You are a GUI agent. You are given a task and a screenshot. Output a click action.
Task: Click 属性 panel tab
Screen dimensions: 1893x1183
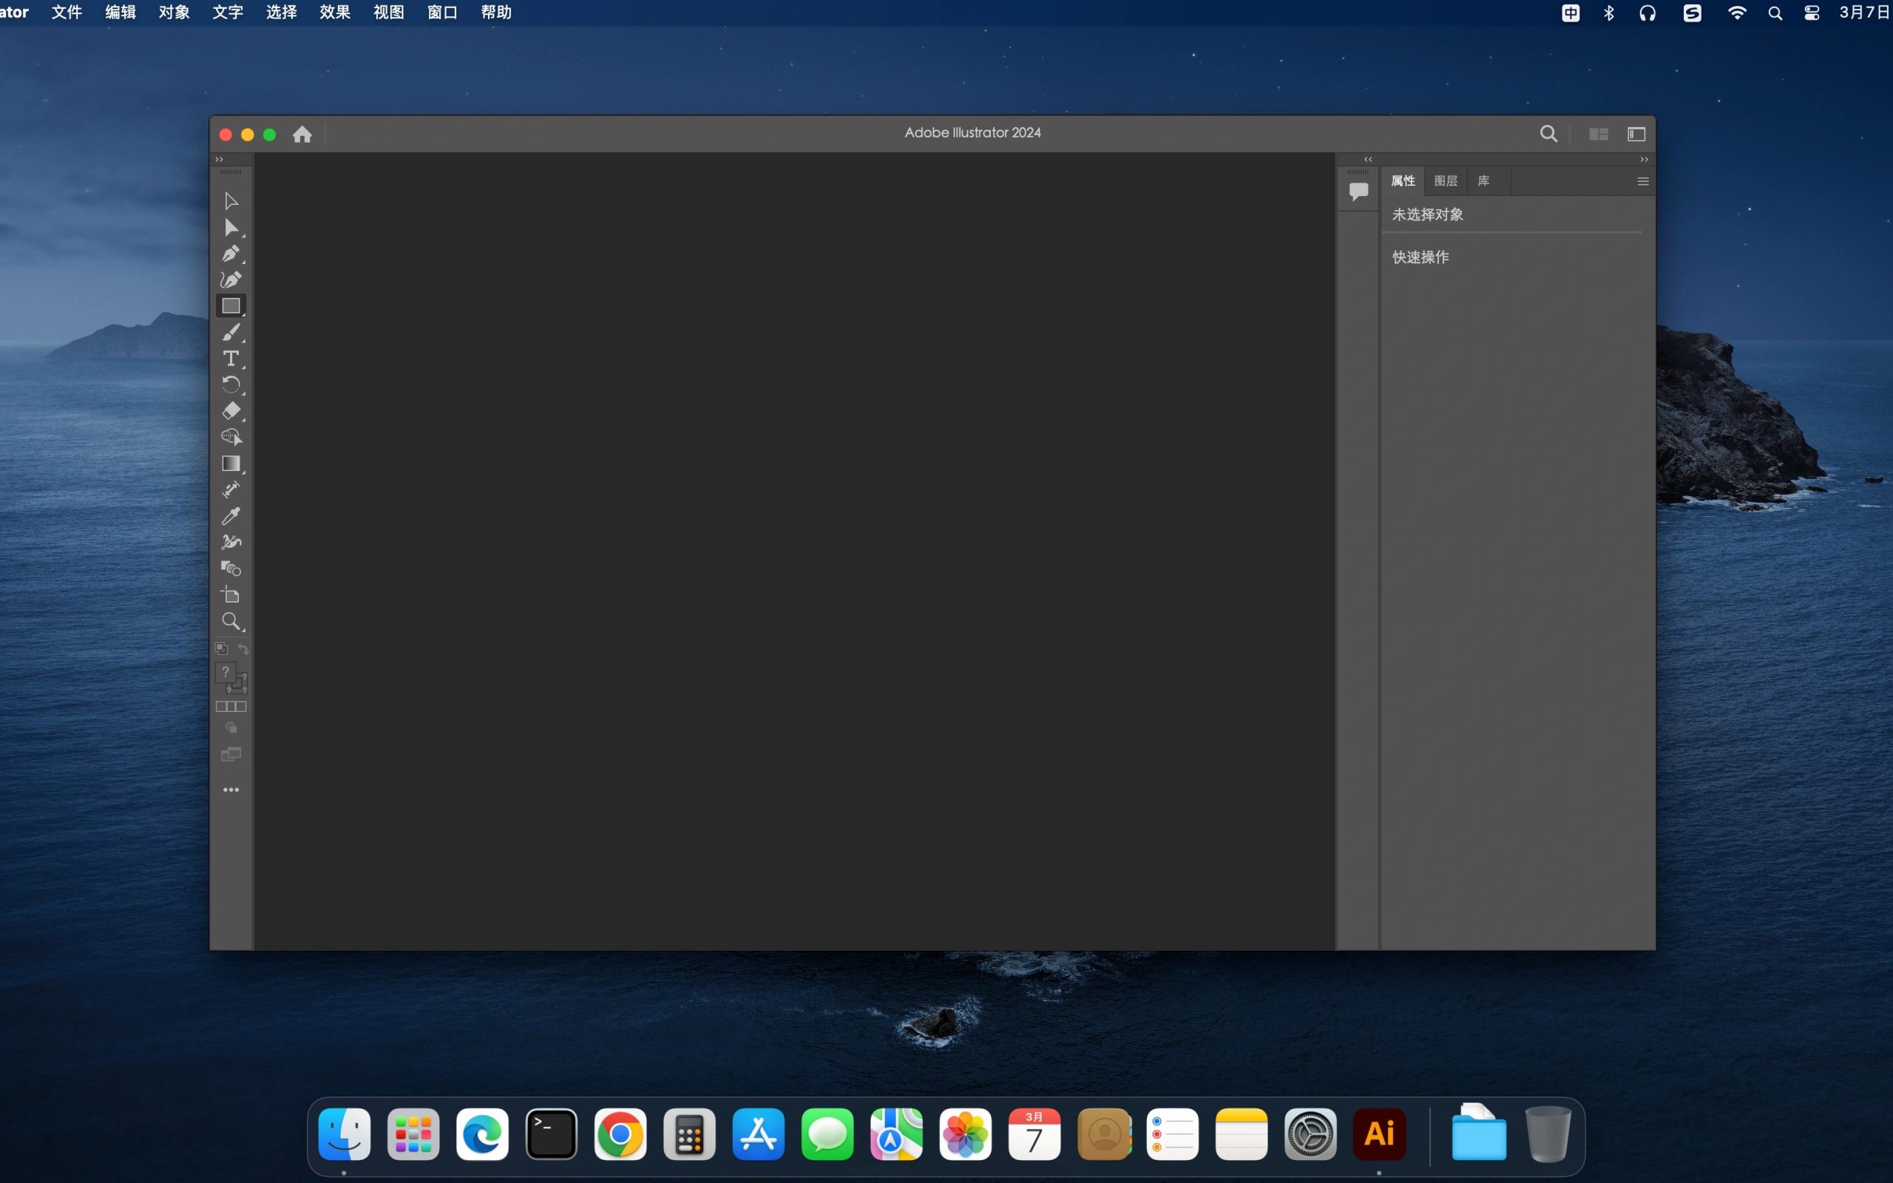point(1405,178)
